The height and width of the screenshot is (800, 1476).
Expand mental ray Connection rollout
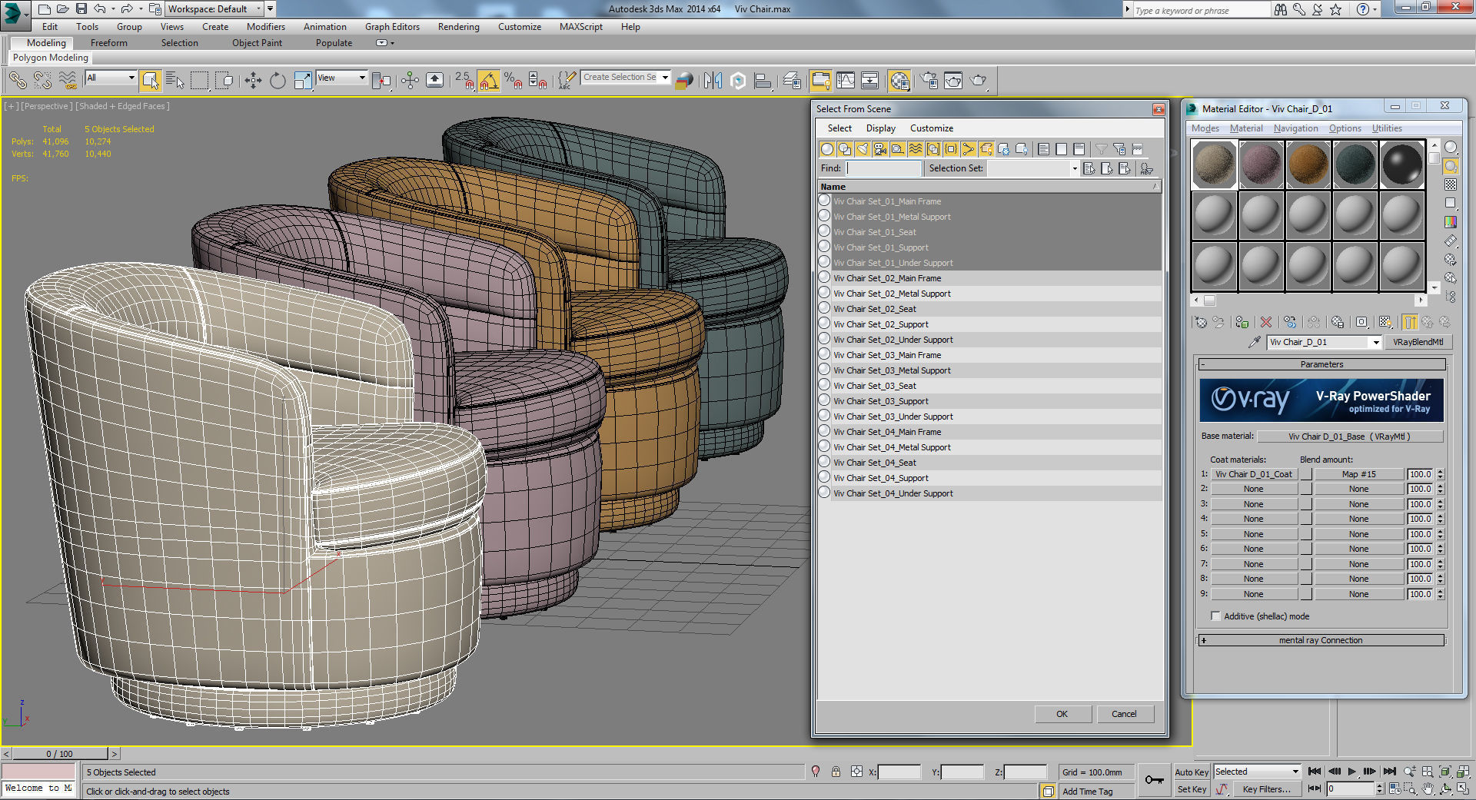[x=1321, y=640]
